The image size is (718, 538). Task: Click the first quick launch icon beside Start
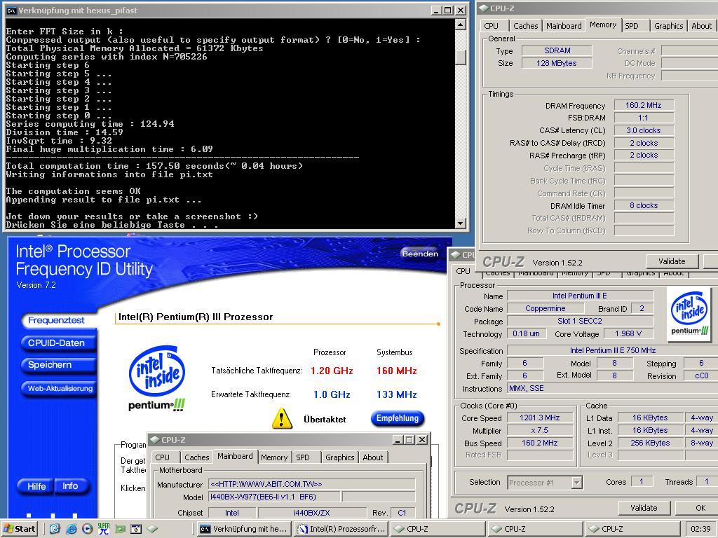click(55, 529)
